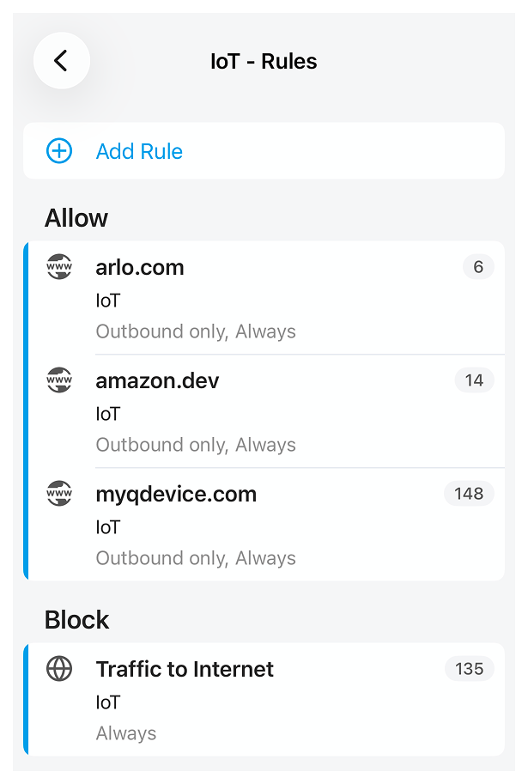Select the Allow section heading
The height and width of the screenshot is (784, 528).
point(76,218)
